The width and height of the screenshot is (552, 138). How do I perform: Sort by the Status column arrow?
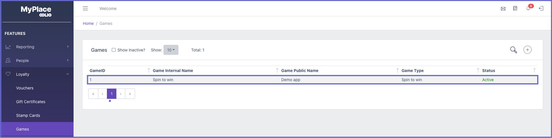tap(534, 70)
